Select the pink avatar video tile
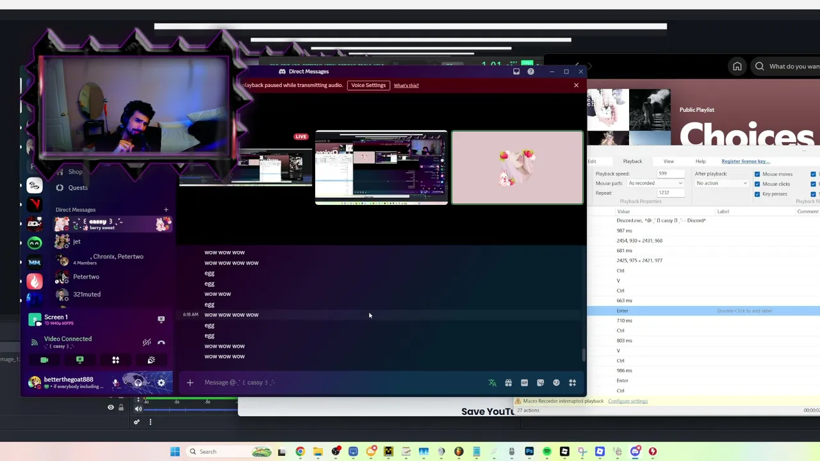 click(x=518, y=167)
